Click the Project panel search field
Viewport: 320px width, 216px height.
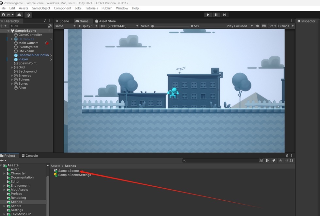pos(220,160)
